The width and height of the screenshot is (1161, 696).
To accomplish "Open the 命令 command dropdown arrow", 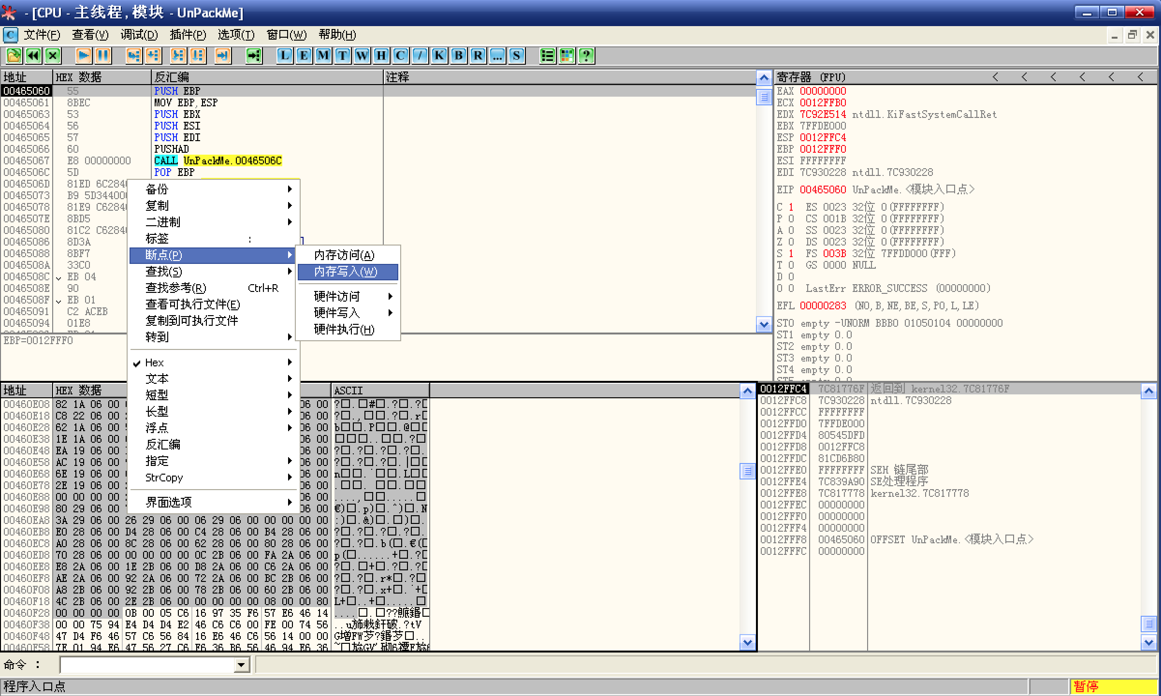I will click(241, 665).
